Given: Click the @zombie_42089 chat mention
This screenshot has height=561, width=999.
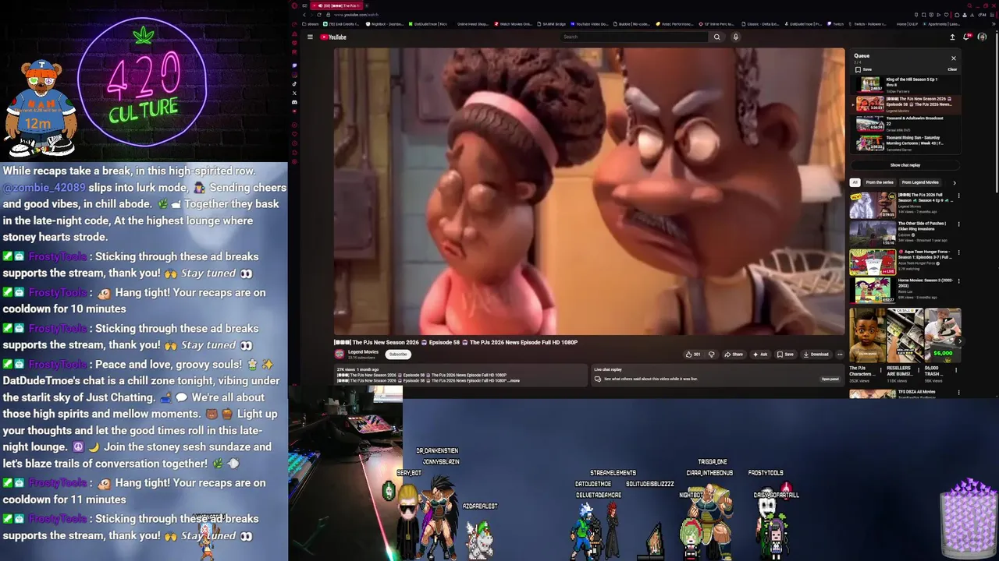Looking at the screenshot, I should pos(44,187).
